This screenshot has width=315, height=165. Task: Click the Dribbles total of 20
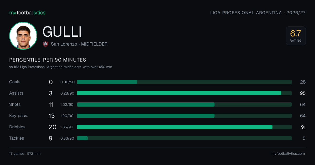(x=52, y=127)
